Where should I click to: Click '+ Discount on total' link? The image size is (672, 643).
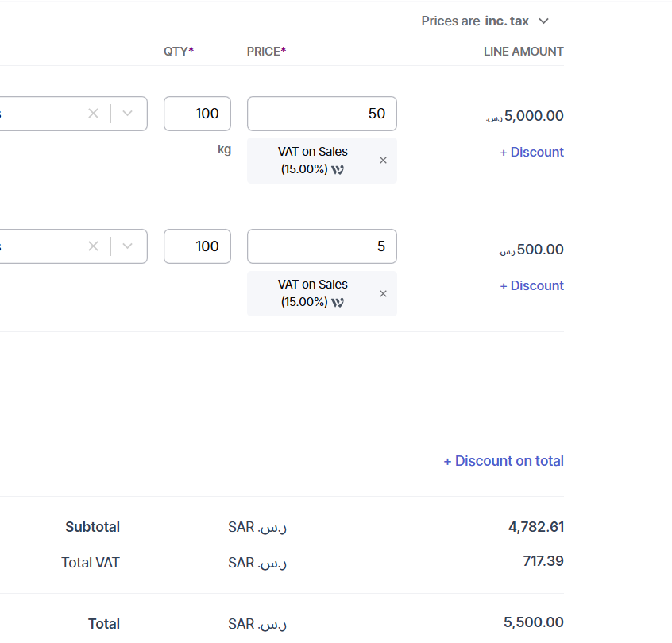pyautogui.click(x=504, y=461)
